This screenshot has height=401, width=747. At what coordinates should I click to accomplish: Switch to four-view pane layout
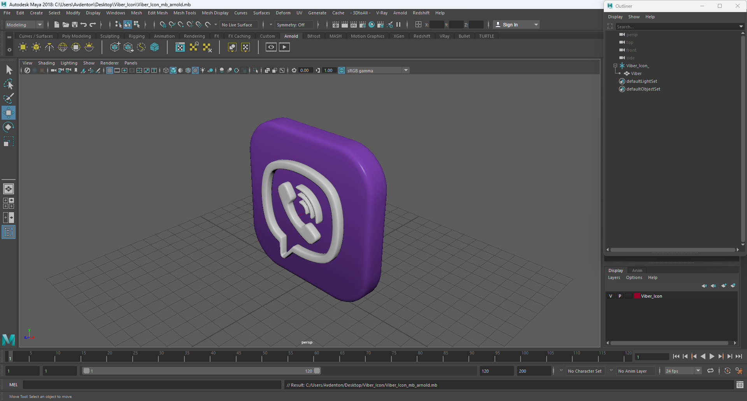click(x=9, y=203)
